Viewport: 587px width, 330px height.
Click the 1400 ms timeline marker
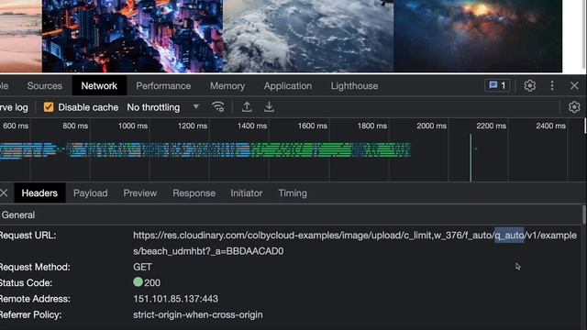pyautogui.click(x=252, y=126)
